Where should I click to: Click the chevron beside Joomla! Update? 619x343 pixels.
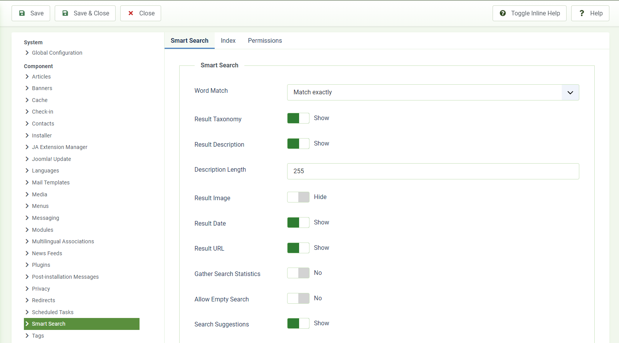click(x=27, y=159)
